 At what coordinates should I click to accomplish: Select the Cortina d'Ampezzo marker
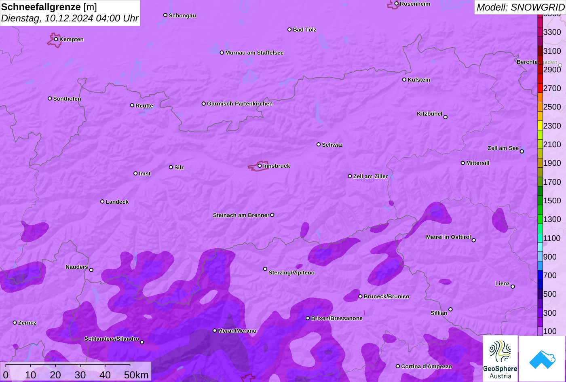pos(397,366)
